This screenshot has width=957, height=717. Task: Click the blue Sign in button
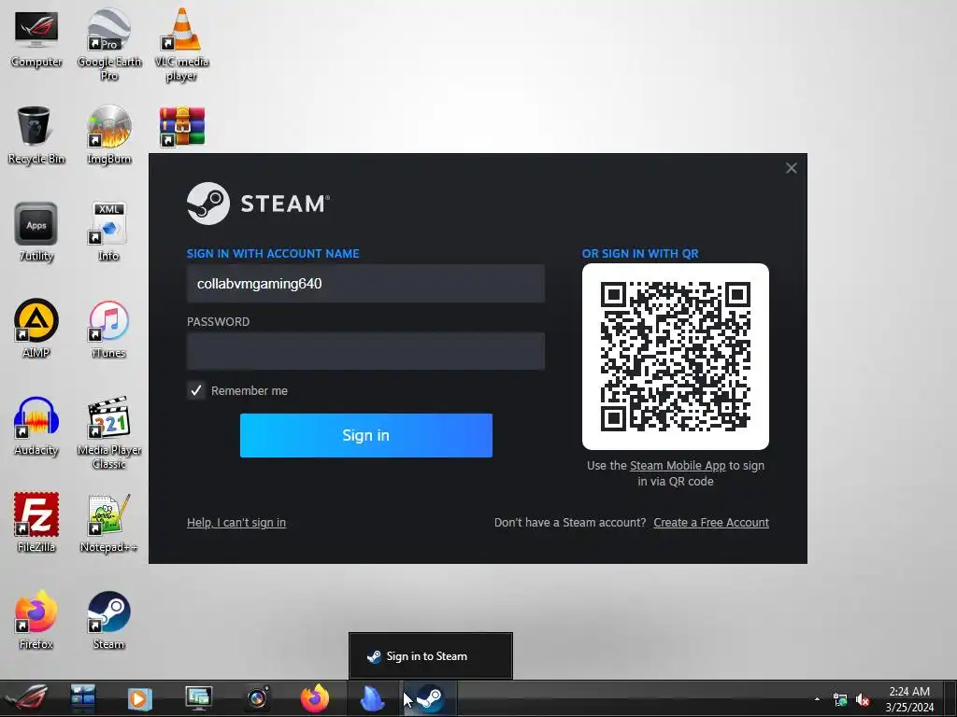tap(366, 435)
